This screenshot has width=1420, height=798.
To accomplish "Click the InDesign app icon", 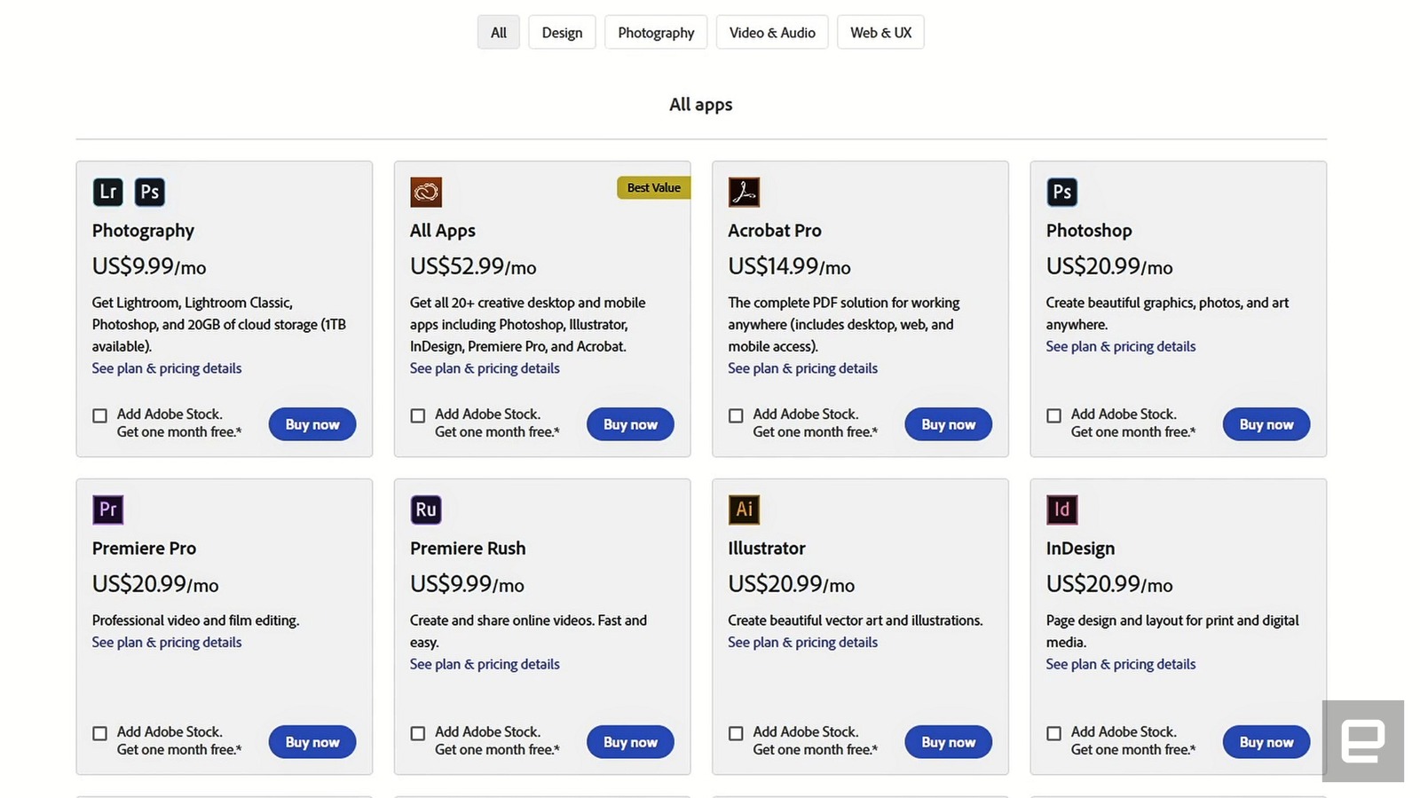I will 1061,510.
